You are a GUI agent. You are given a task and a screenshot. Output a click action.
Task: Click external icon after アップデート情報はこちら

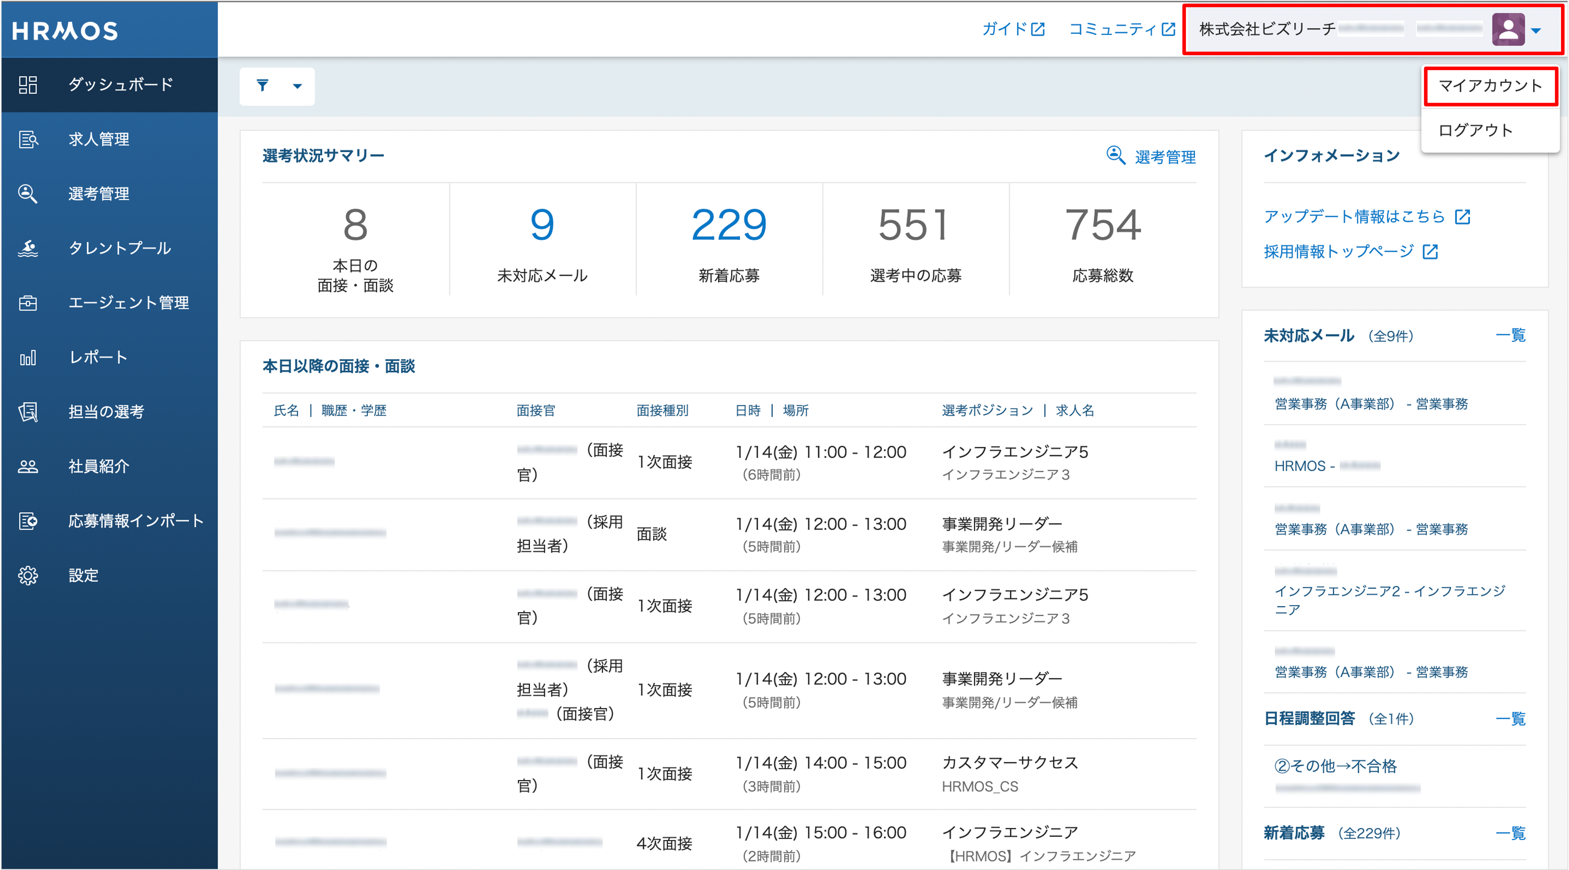pyautogui.click(x=1462, y=217)
